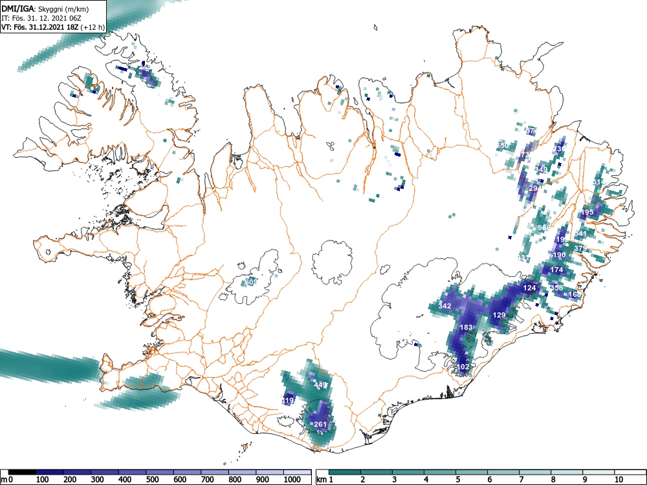Click the 'DMI/IGA: Skyggni (m/km)' title text
The height and width of the screenshot is (485, 647).
coord(45,8)
